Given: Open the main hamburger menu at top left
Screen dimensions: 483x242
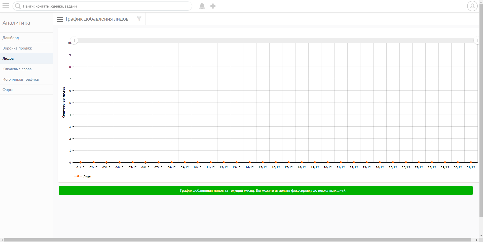Looking at the screenshot, I should click(6, 6).
